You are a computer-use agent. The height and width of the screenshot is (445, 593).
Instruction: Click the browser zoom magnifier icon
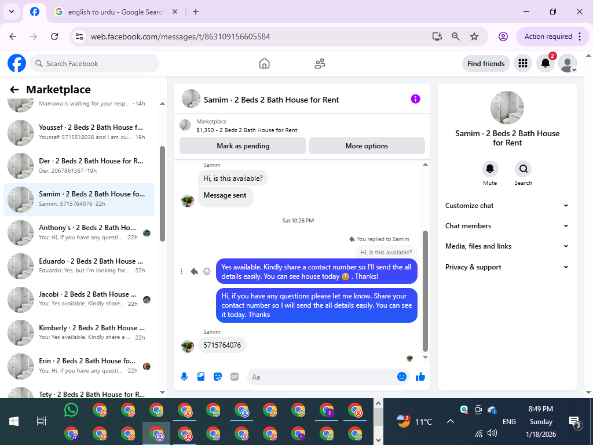(456, 37)
